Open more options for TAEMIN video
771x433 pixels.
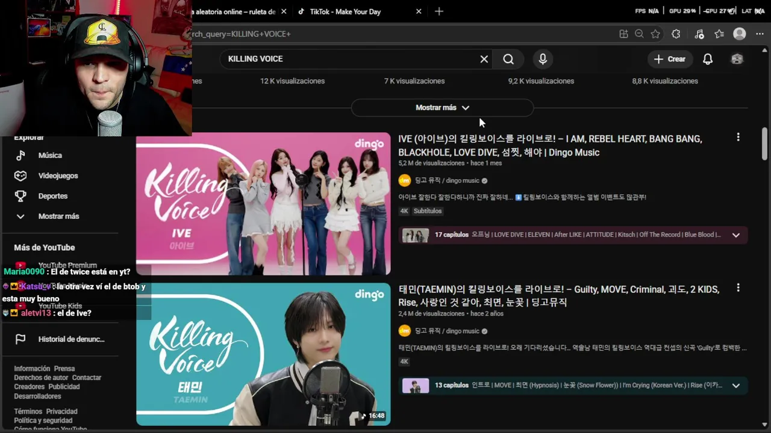pos(738,288)
